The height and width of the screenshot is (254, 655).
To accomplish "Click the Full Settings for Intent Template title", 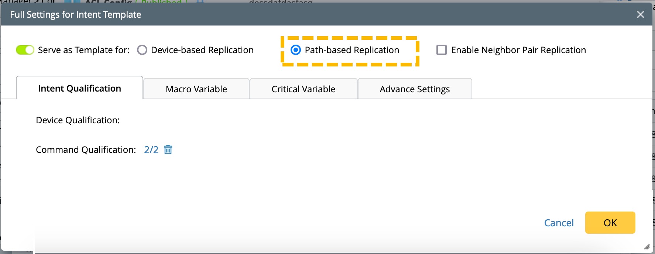I will (76, 14).
